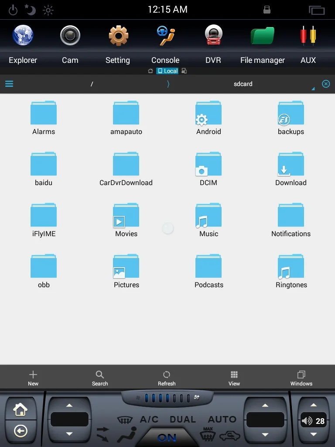Open the hamburger menu in file manager
335x447 pixels.
9,84
